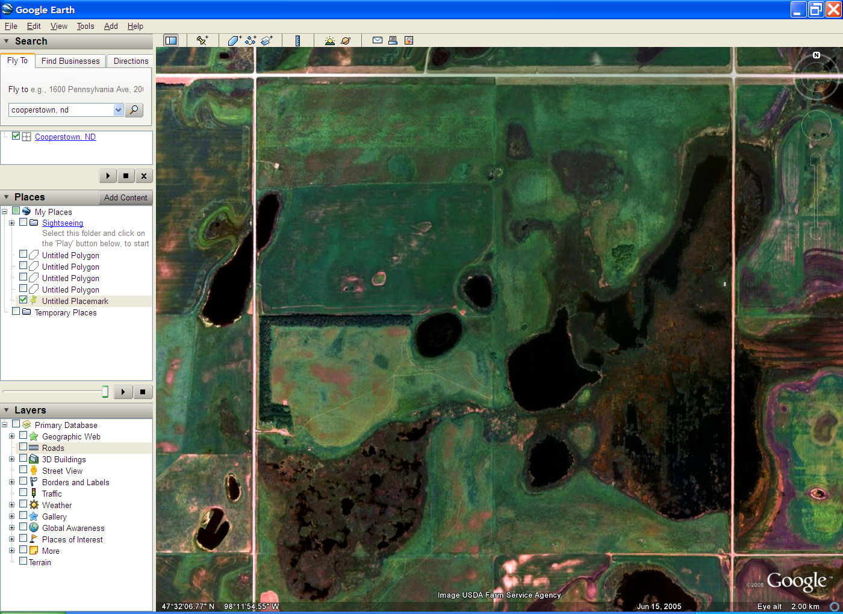843x614 pixels.
Task: Expand the Sightseeing folder tree node
Action: click(x=11, y=223)
